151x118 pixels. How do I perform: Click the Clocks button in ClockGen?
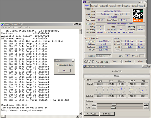tap(117, 76)
